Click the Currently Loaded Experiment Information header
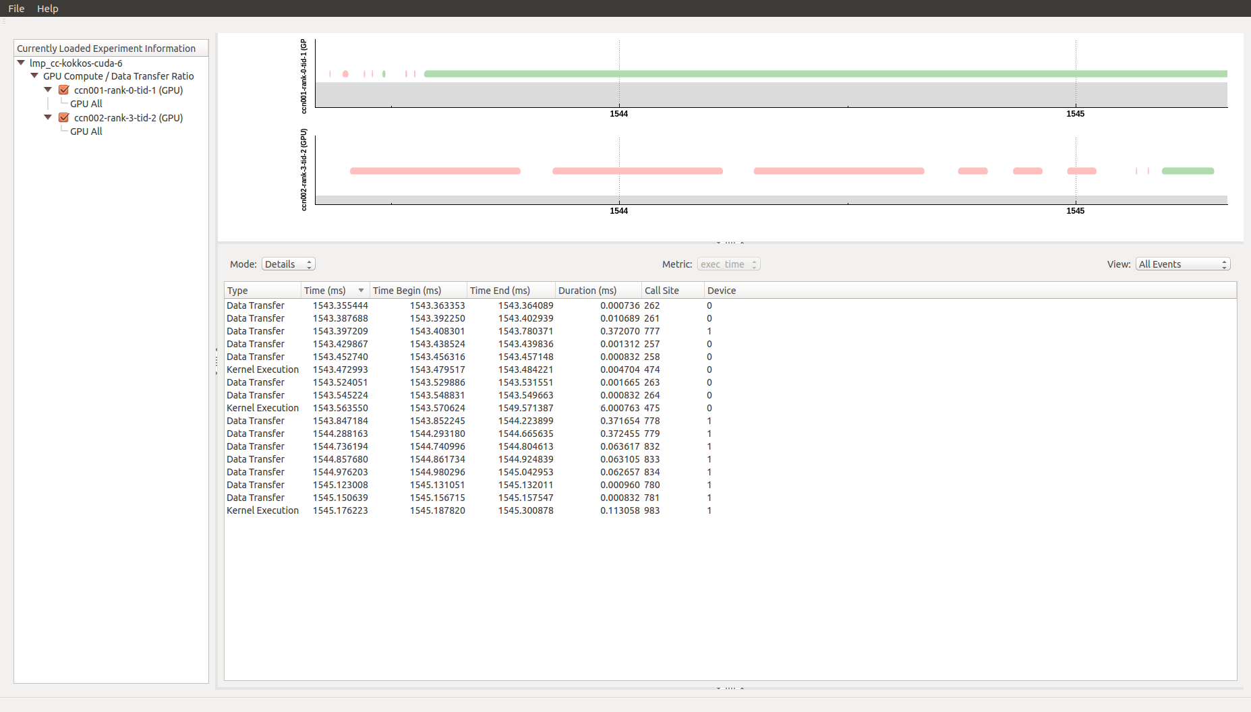1251x712 pixels. point(111,49)
